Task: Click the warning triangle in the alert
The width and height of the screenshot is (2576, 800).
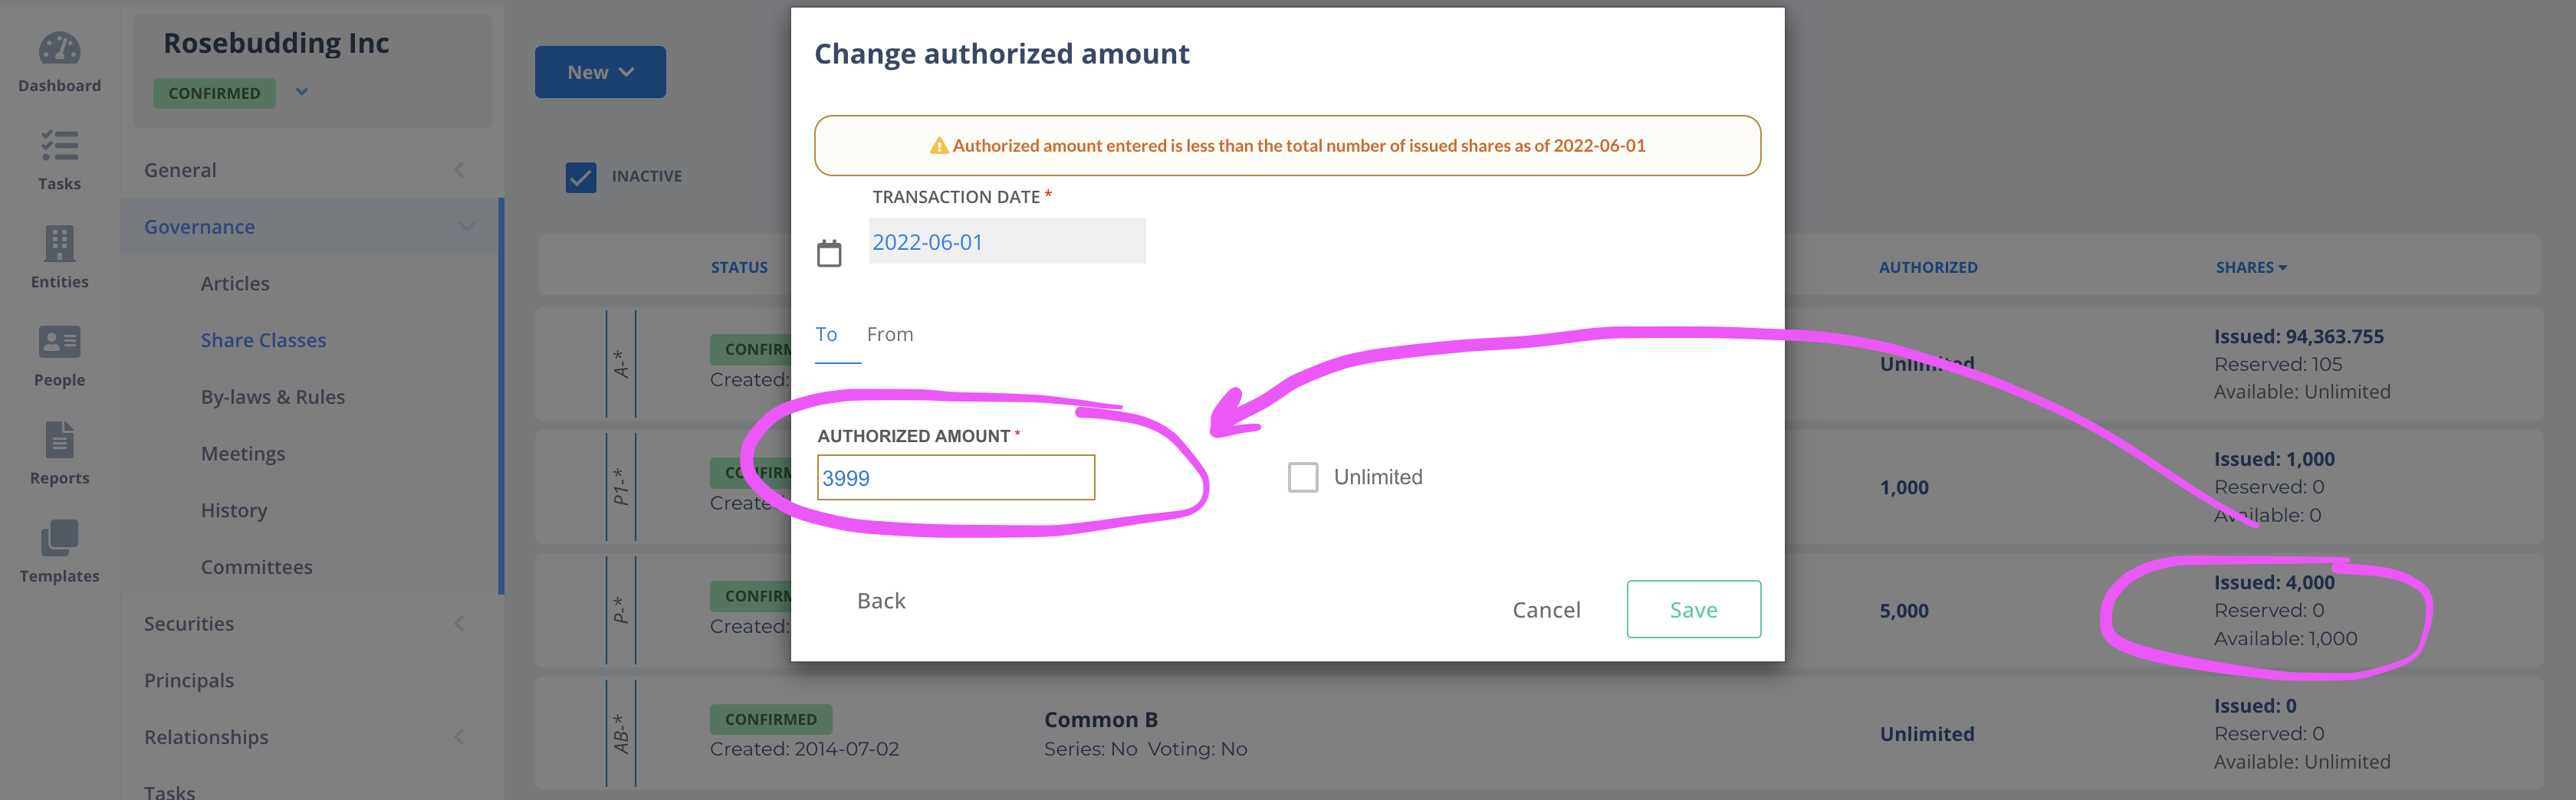Action: 939,146
